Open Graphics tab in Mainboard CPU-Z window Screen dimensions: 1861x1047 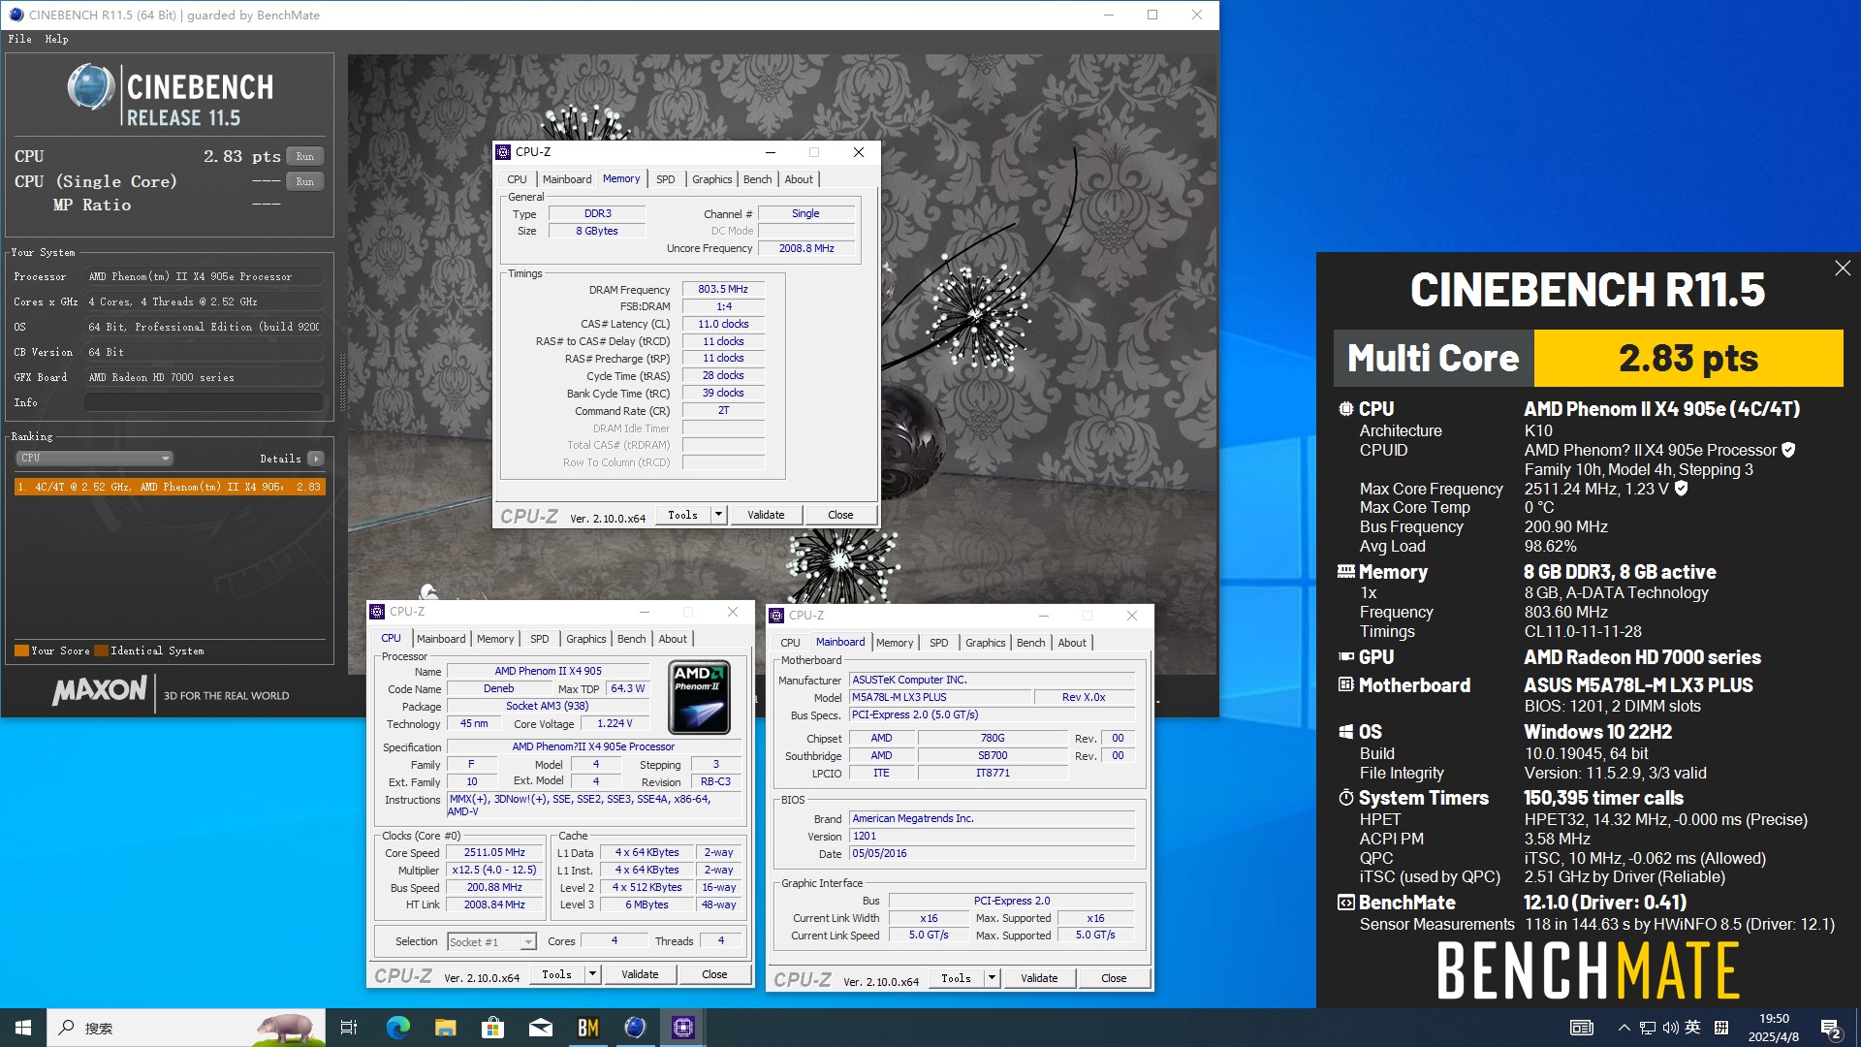click(x=985, y=643)
